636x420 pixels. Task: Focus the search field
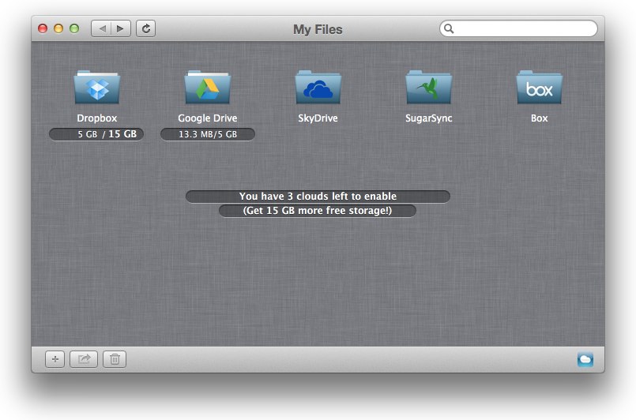(518, 28)
